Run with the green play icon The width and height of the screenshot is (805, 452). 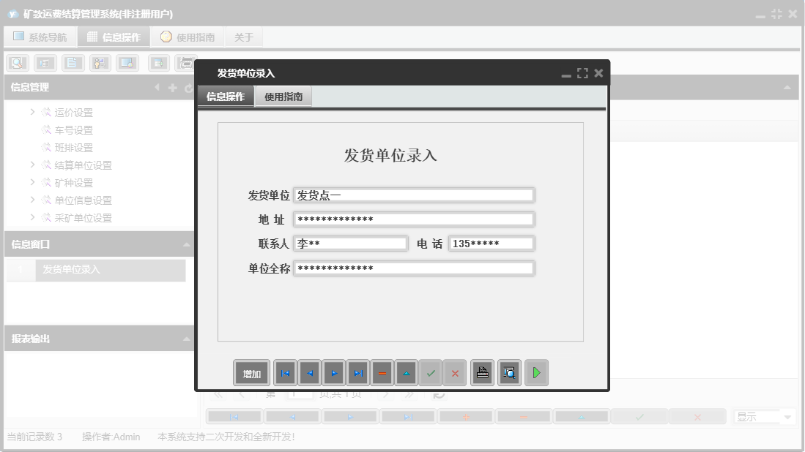pos(535,372)
